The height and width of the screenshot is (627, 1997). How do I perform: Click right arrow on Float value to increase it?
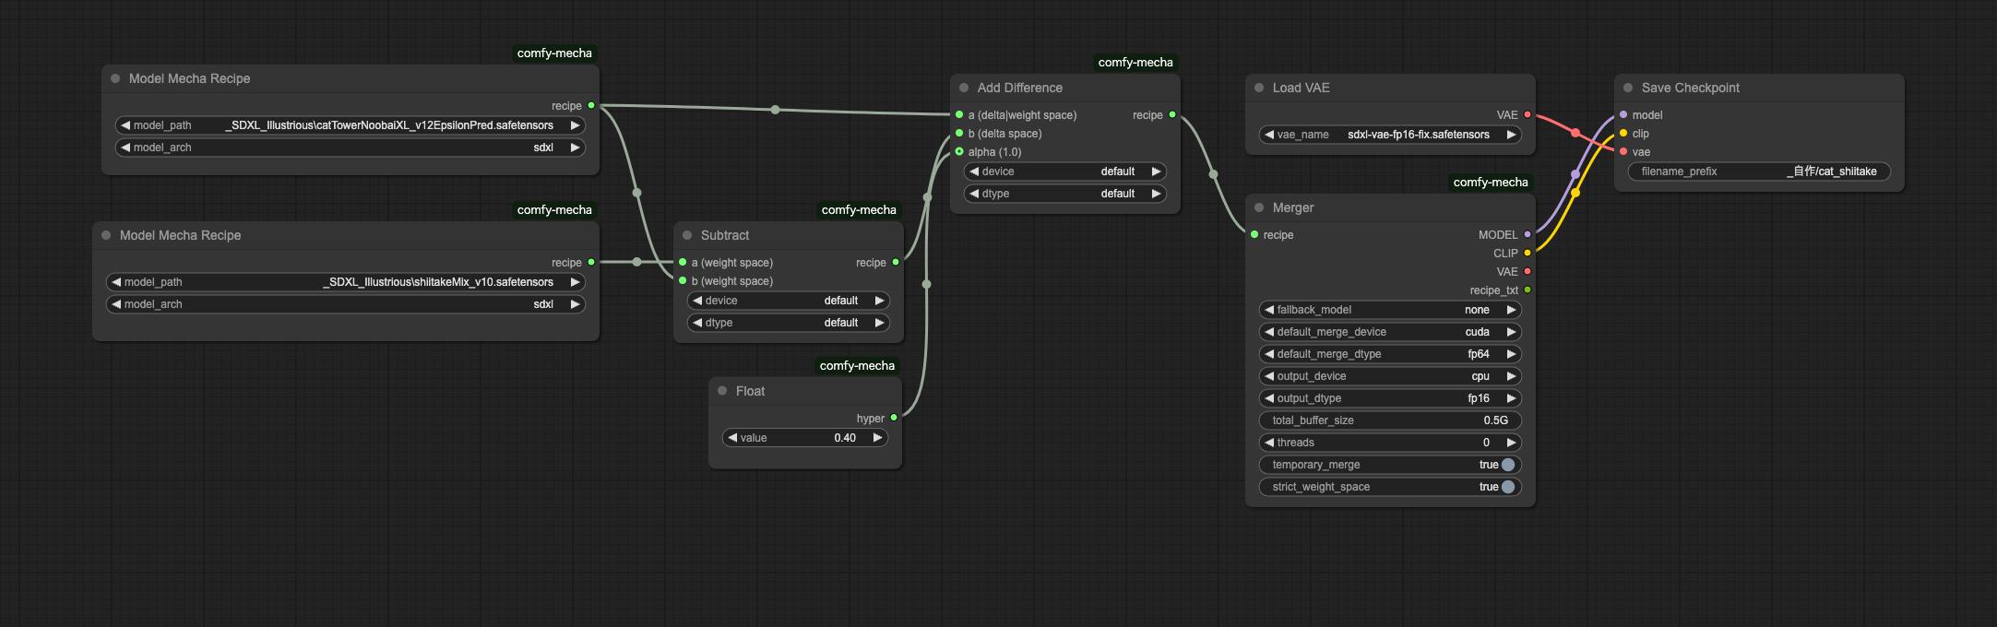878,438
